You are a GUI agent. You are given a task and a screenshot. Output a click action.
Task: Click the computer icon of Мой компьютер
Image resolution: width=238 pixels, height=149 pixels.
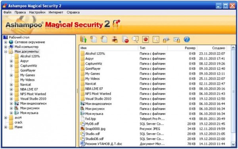click(x=11, y=47)
